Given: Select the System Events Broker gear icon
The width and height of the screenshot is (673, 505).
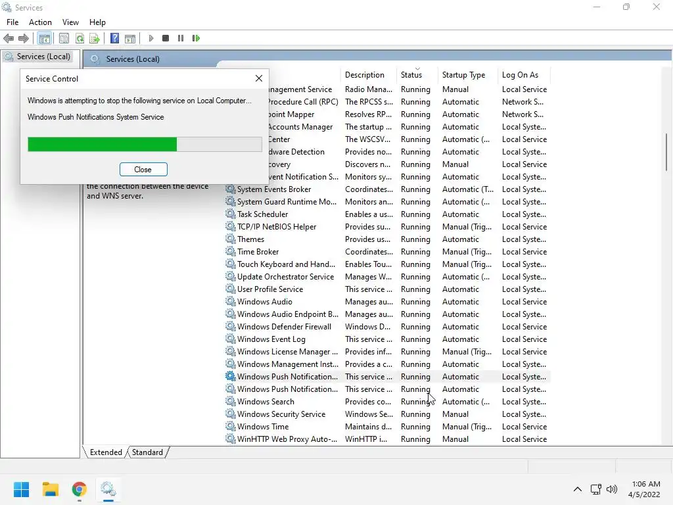Looking at the screenshot, I should coord(231,189).
